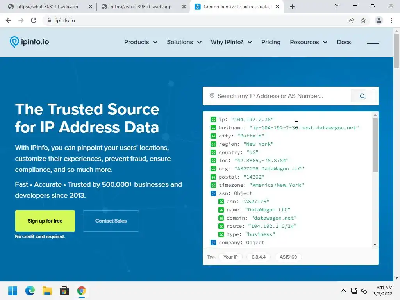Try the AS15169 suggestion
The width and height of the screenshot is (400, 300).
[288, 257]
